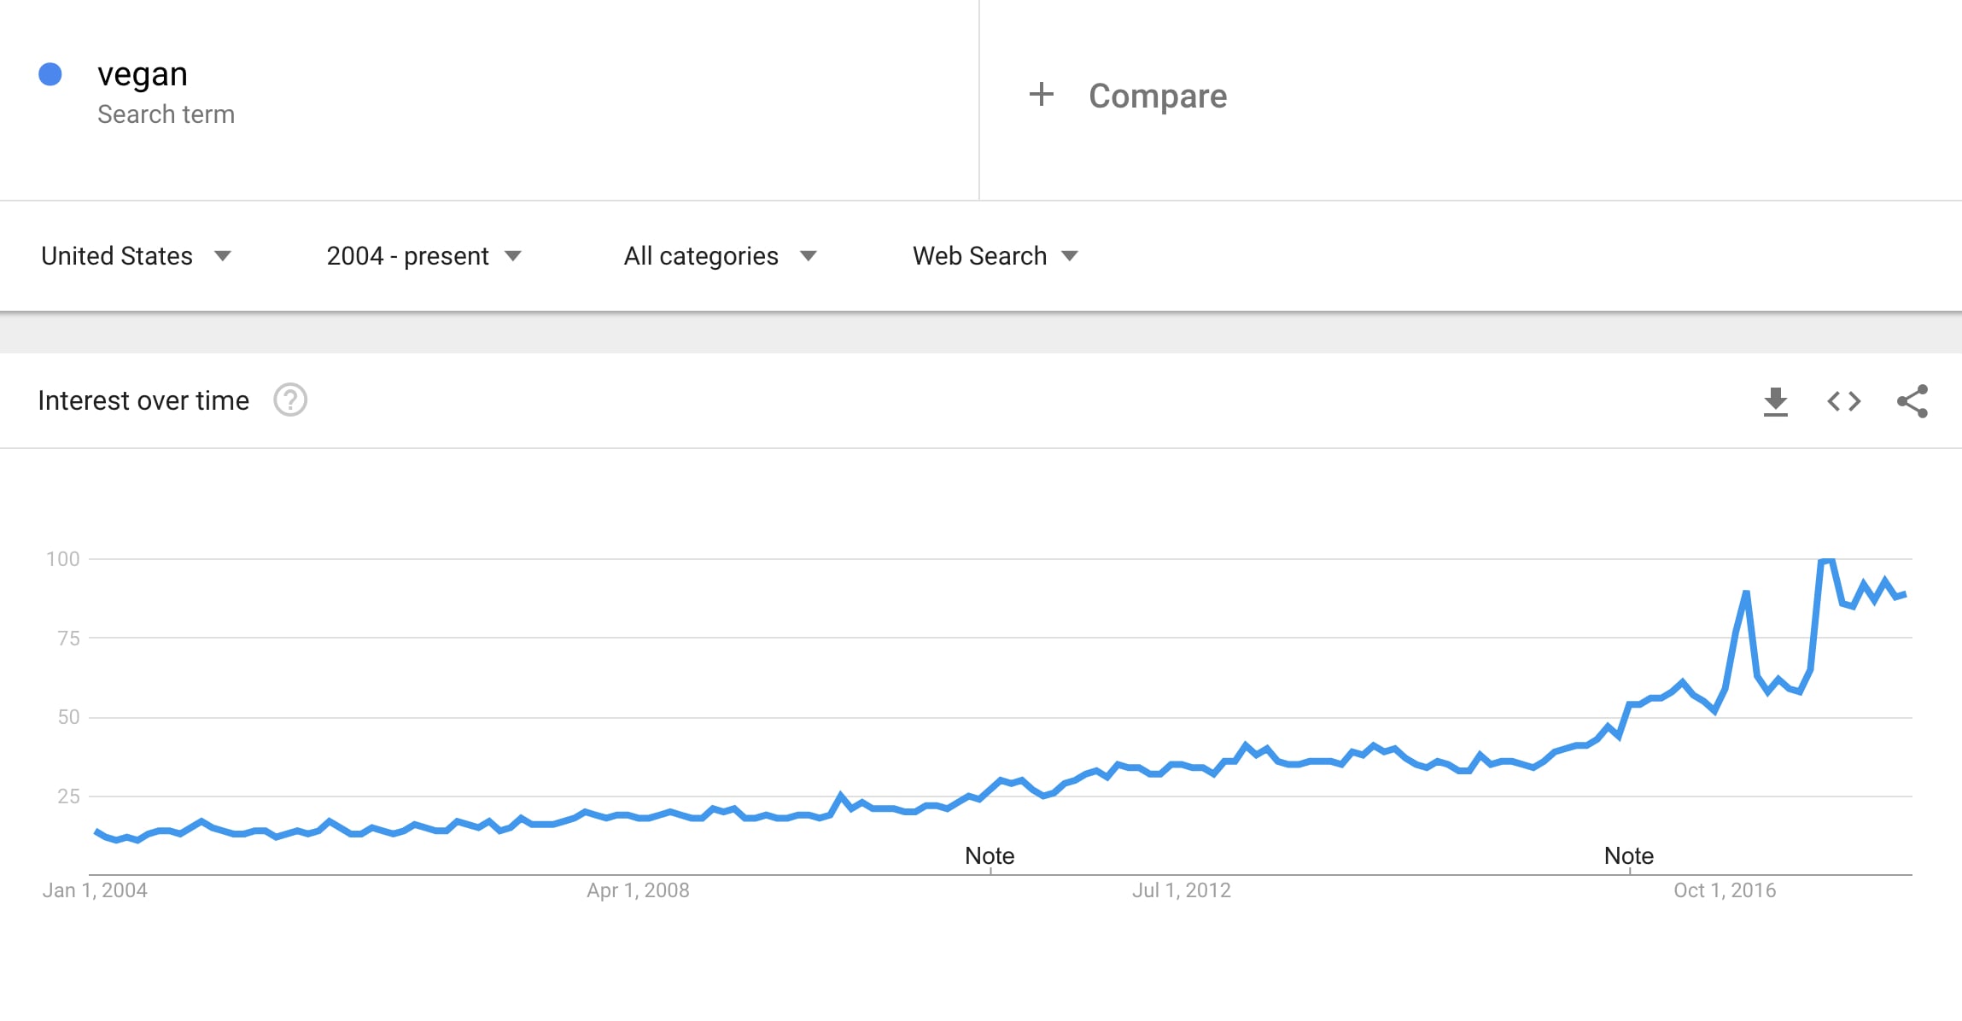
Task: Open the help icon beside Interest over time
Action: click(290, 400)
